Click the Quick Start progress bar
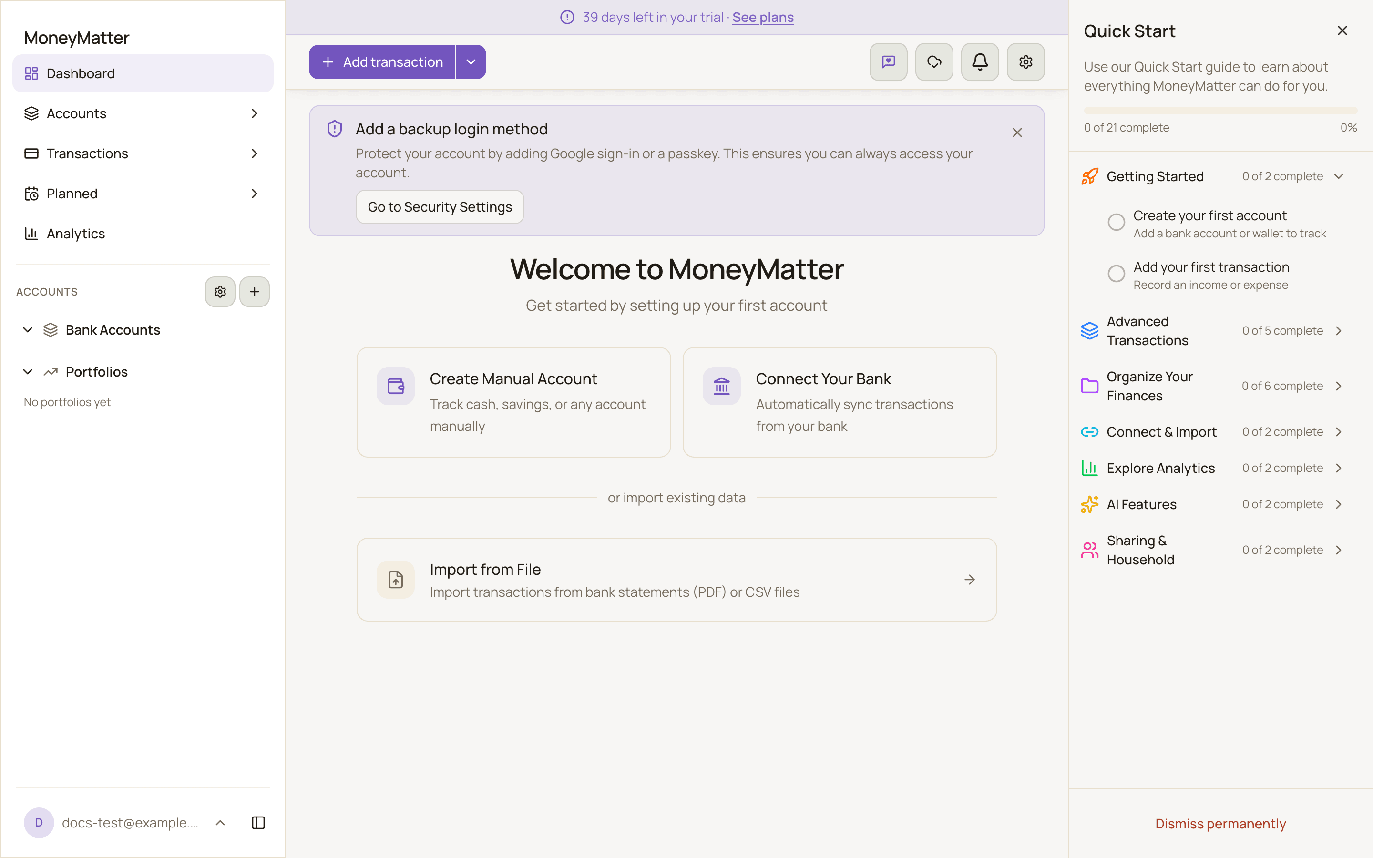1373x858 pixels. [x=1220, y=111]
